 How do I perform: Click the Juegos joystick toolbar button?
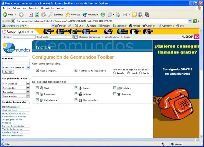click(87, 26)
